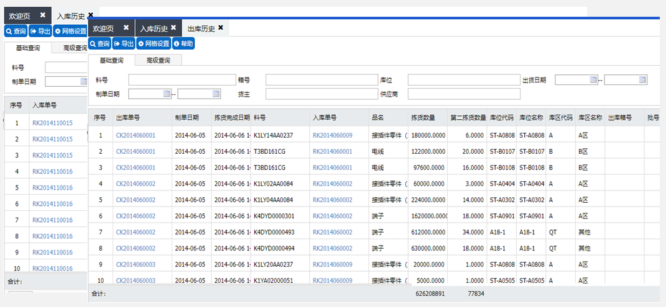Open 网格设置 grid settings in 出库历史 window
The image size is (666, 307).
tap(154, 43)
